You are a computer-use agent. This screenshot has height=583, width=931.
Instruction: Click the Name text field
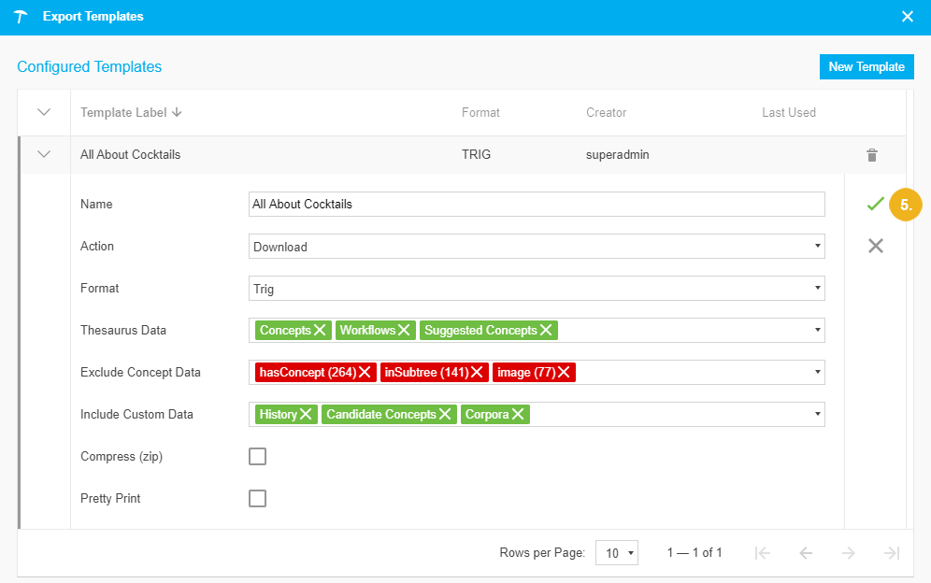[x=537, y=205]
